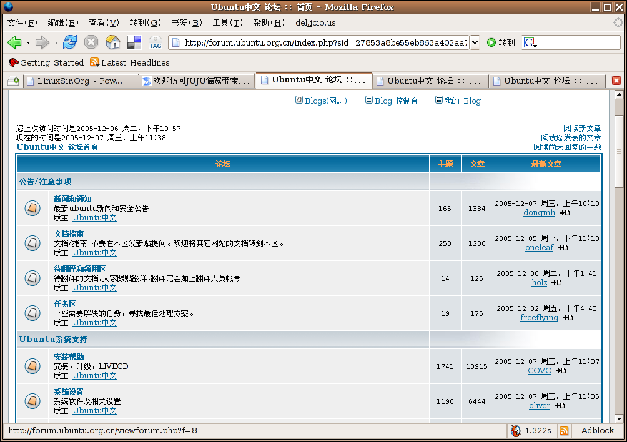Open the search engine selector icon

coord(530,42)
